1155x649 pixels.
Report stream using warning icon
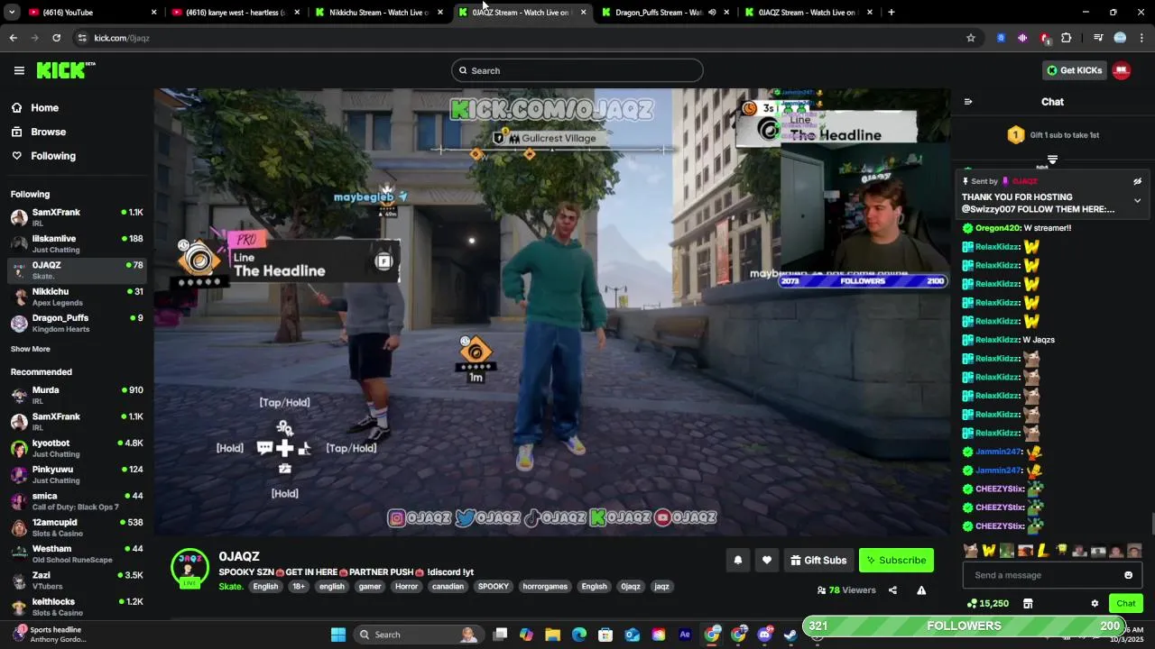point(921,590)
